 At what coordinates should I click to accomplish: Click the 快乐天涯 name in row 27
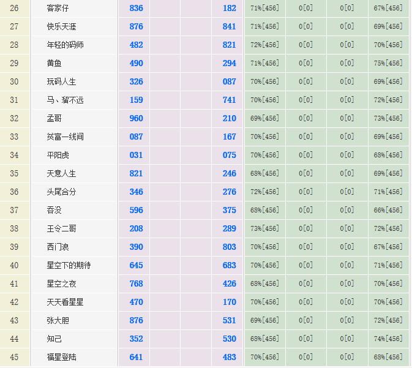[61, 26]
